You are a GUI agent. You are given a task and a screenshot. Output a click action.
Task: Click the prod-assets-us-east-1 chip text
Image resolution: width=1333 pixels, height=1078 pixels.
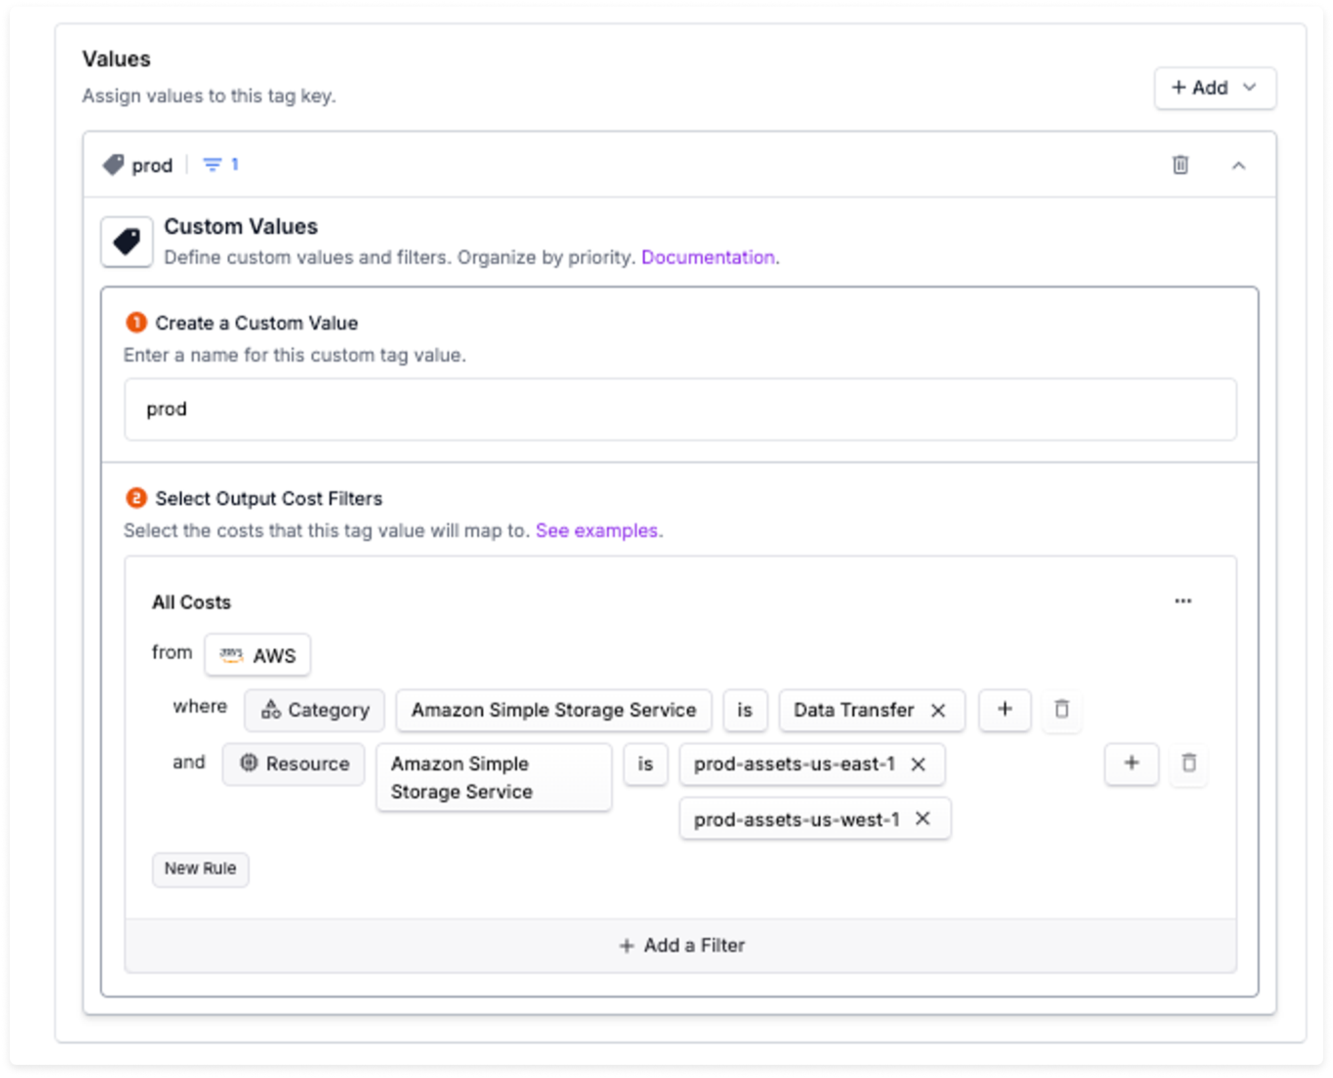coord(795,764)
